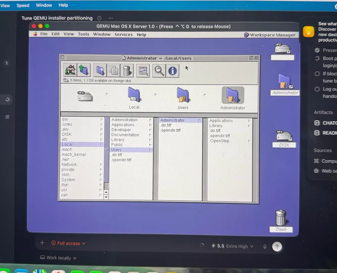Click the New Folder toolbar icon
The width and height of the screenshot is (337, 273).
pyautogui.click(x=100, y=70)
